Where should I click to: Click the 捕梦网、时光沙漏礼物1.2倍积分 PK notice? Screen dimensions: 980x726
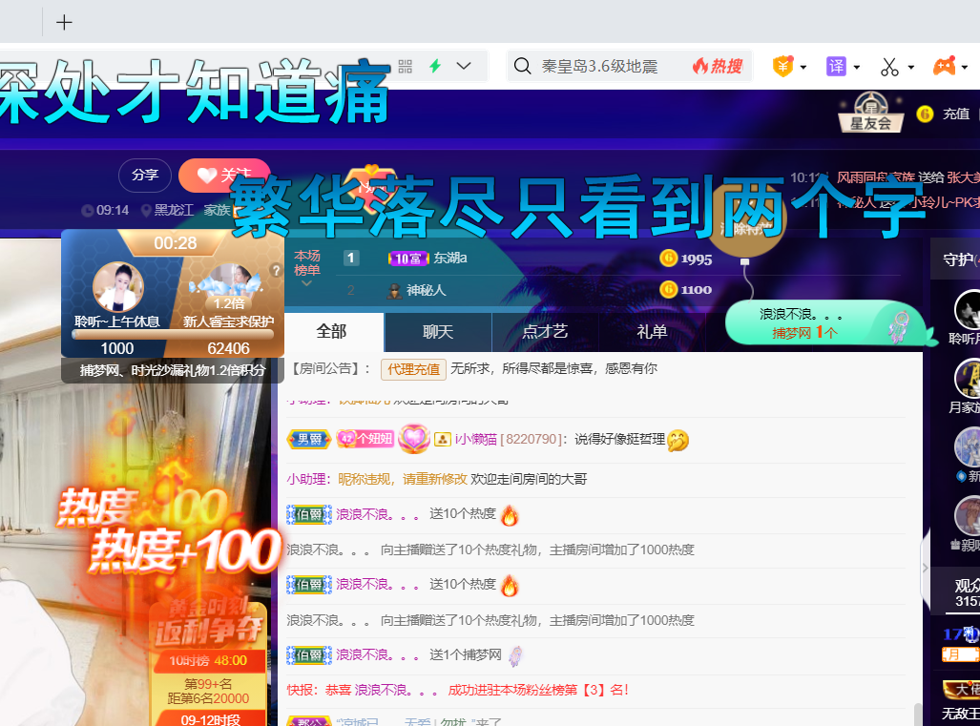(x=173, y=370)
